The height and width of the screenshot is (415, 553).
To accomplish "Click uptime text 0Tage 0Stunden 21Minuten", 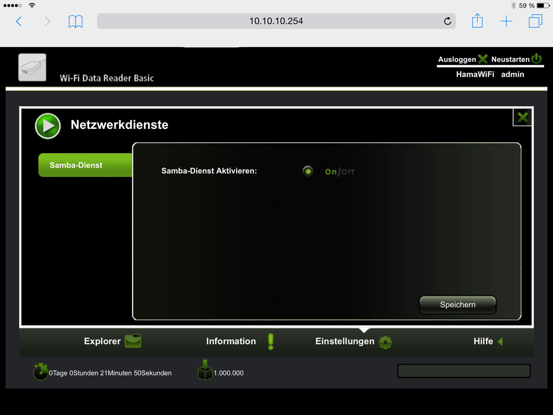I will tap(110, 373).
